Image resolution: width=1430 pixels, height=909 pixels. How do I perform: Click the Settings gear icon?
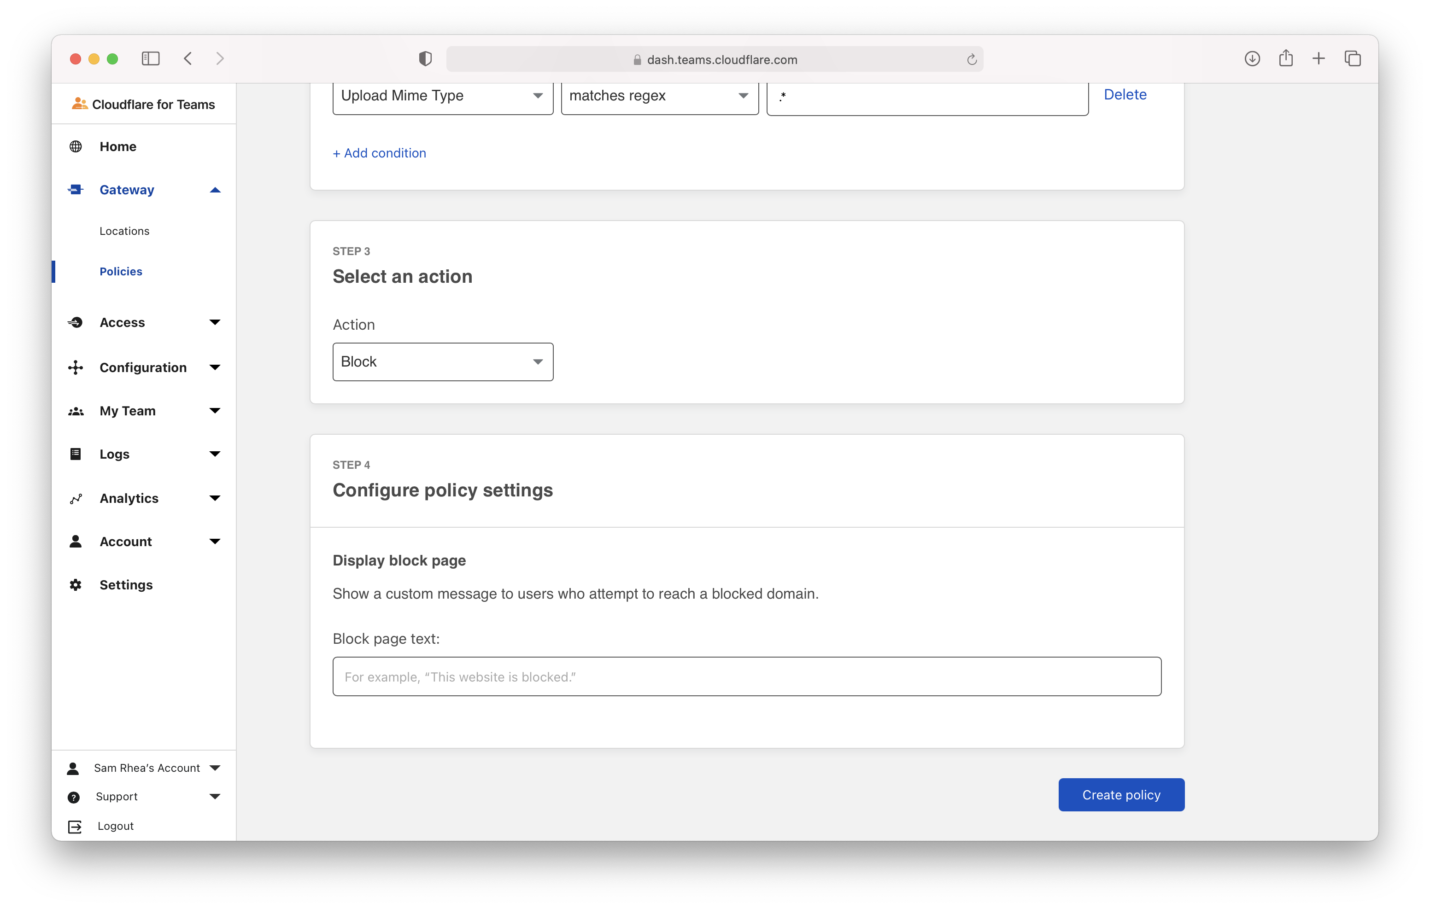tap(76, 585)
